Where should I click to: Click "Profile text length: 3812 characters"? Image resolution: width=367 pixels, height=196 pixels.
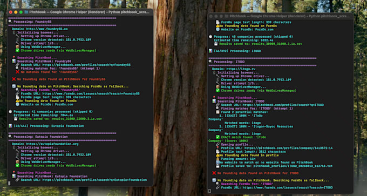253,152
